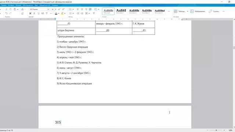Apply the Обычный style
Screen dimensions: 235x132
108,11
